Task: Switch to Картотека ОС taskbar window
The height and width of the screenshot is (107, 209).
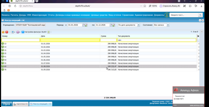Action: pos(21,104)
